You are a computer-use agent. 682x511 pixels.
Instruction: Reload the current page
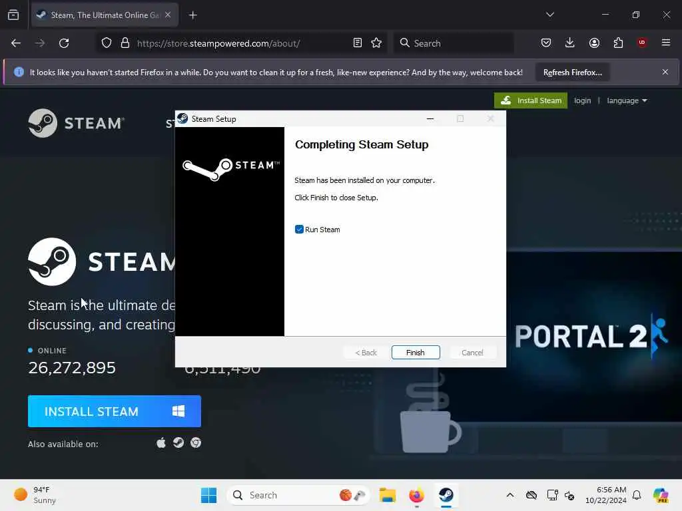pyautogui.click(x=64, y=43)
